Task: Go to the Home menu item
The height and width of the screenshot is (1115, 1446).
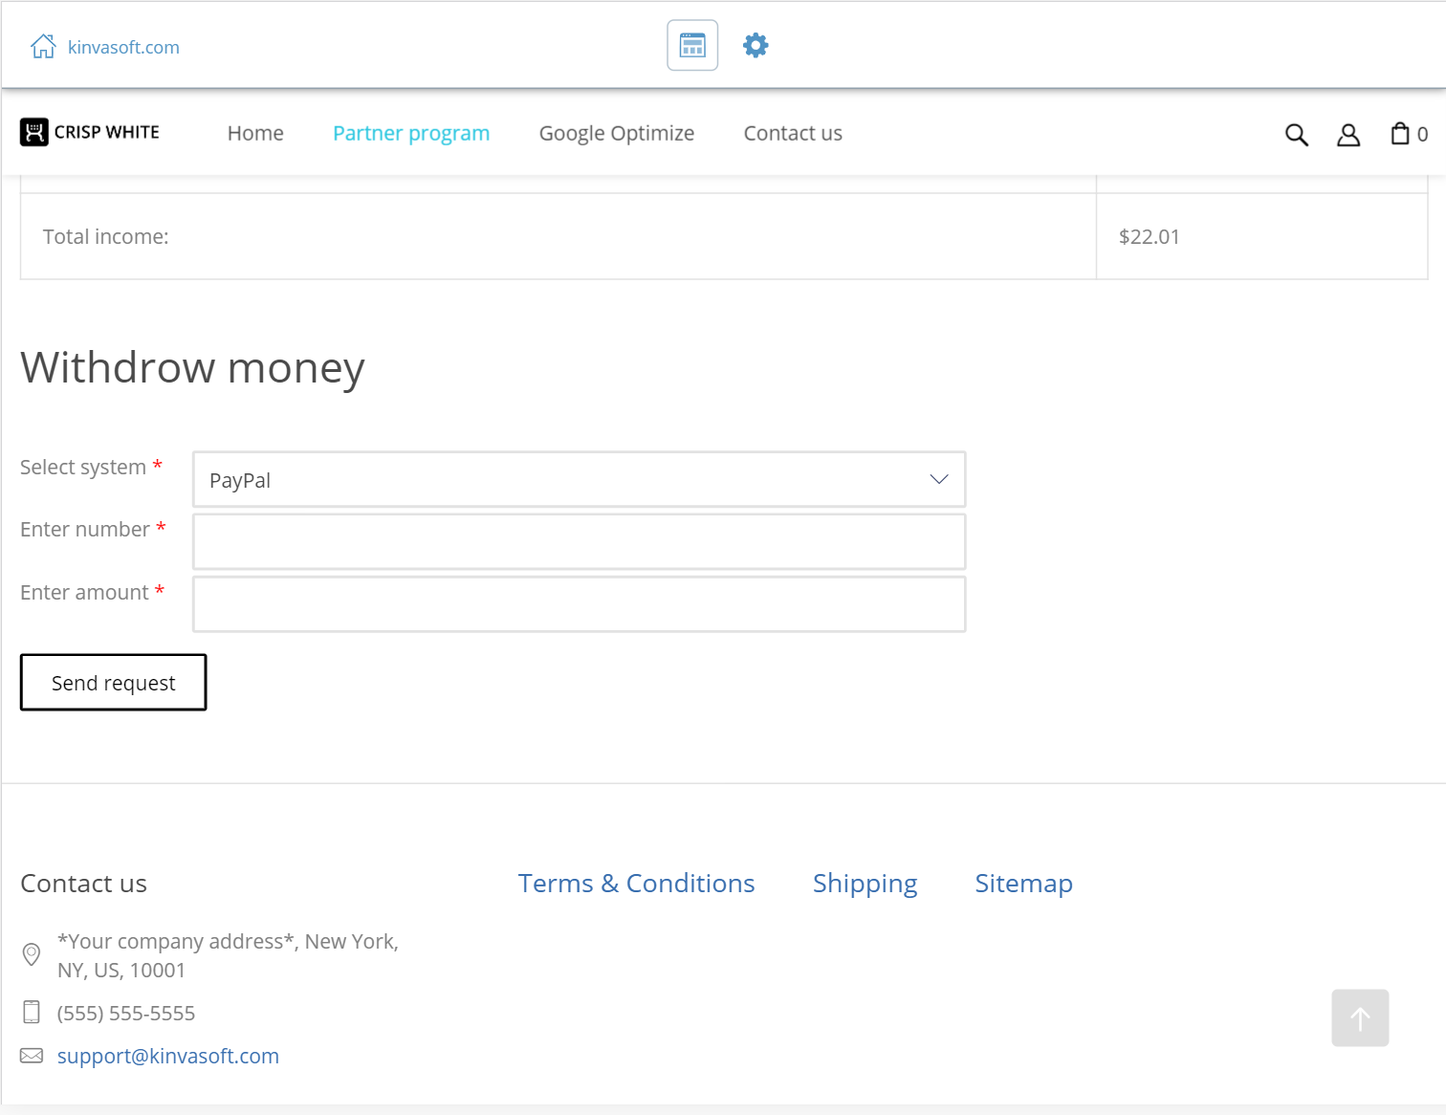Action: pos(255,133)
